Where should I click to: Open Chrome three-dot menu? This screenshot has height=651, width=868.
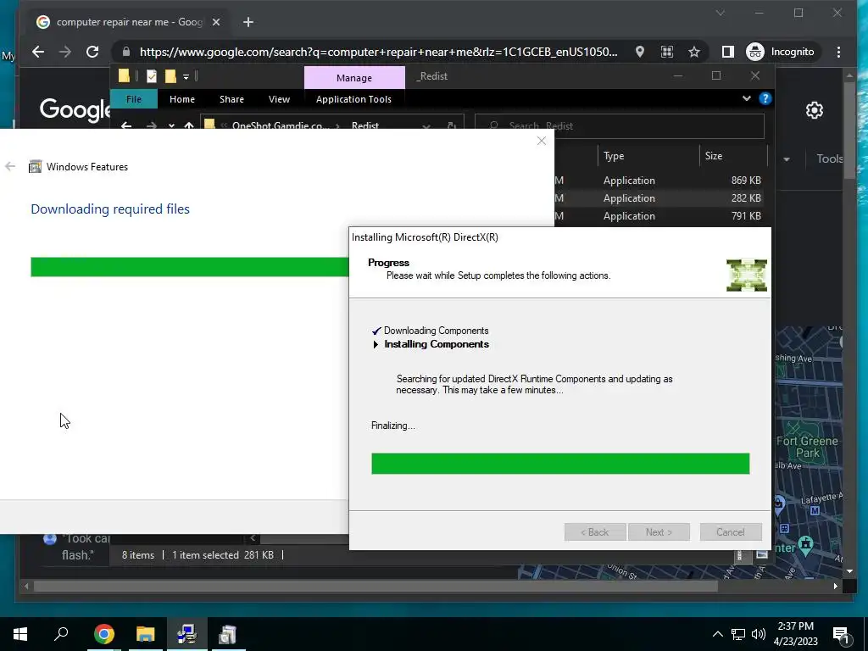[x=838, y=52]
